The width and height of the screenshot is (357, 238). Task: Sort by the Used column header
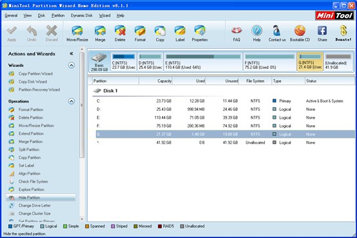click(189, 81)
